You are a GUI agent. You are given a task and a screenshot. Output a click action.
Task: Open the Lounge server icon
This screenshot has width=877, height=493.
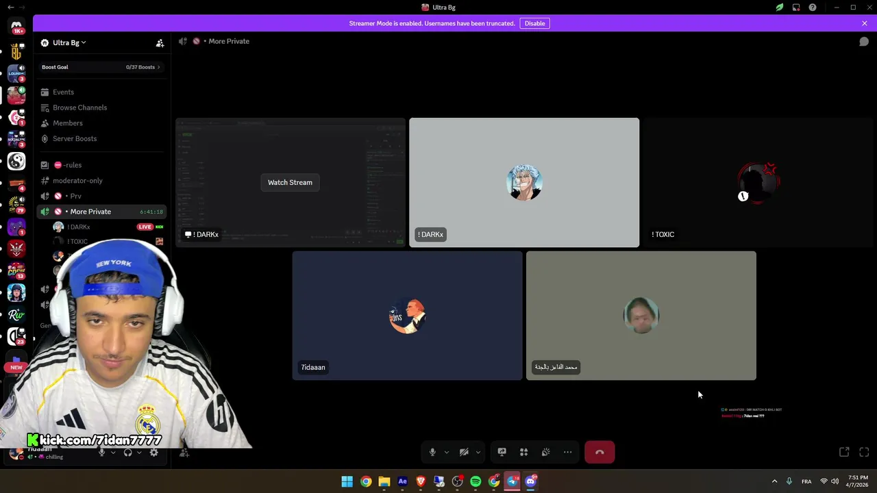coord(16,73)
